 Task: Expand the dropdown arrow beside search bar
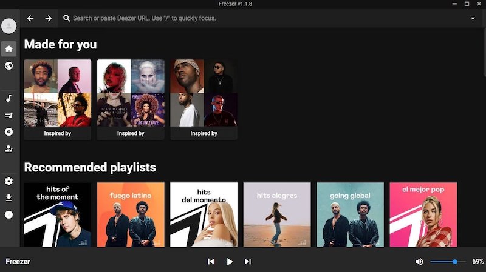click(473, 19)
